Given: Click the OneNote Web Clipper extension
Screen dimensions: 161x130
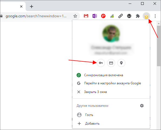Looking at the screenshot, I should [95, 16].
